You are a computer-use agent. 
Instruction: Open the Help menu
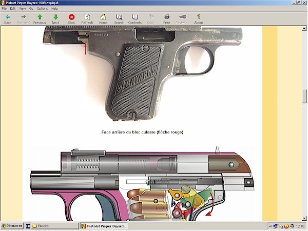pyautogui.click(x=54, y=8)
